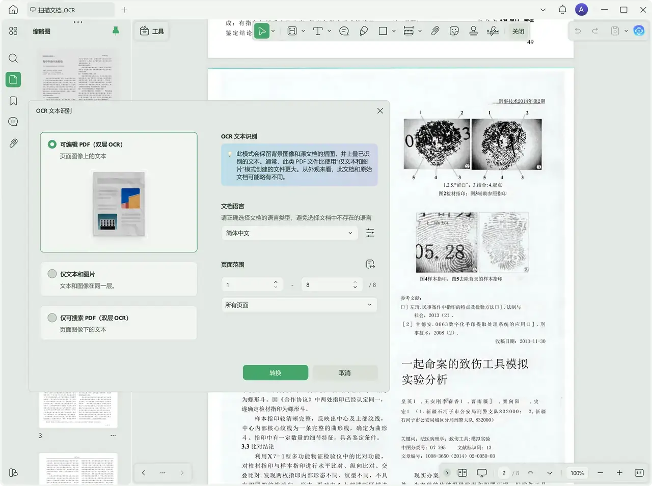Image resolution: width=652 pixels, height=486 pixels.
Task: Select the comment bubble annotation tool
Action: [344, 31]
